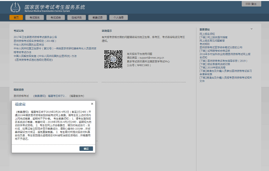Open the 网上报名须知 link

tap(207, 34)
